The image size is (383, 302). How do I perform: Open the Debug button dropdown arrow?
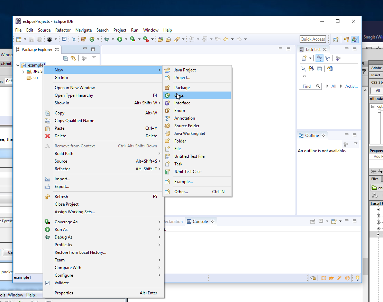[x=113, y=39]
